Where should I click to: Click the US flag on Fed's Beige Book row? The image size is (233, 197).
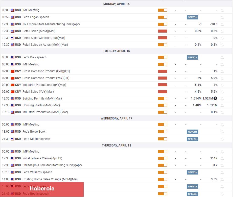(13, 132)
